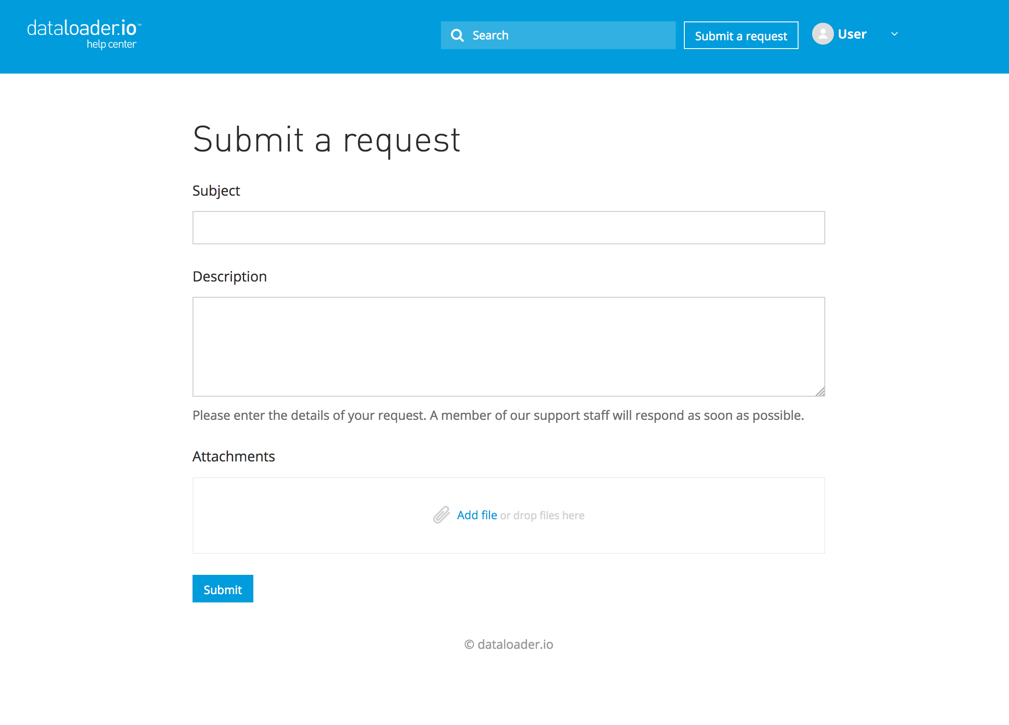The image size is (1009, 725).
Task: Click into the Subject text field
Action: [x=508, y=227]
